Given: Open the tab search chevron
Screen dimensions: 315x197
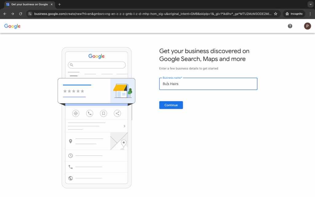Looking at the screenshot, I should (x=310, y=4).
